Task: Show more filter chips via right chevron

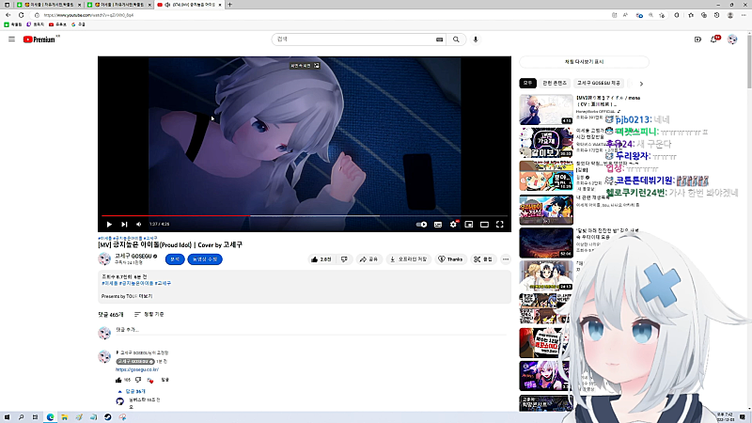Action: coord(641,84)
